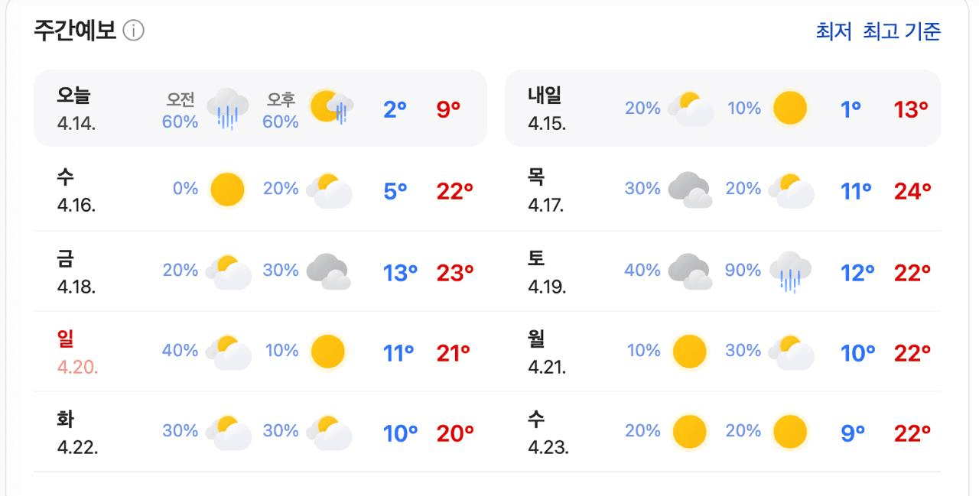Click the 4.19. afternoon rain icon
The image size is (979, 496).
791,271
